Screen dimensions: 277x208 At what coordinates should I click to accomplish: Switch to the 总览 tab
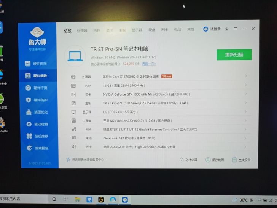(67, 31)
